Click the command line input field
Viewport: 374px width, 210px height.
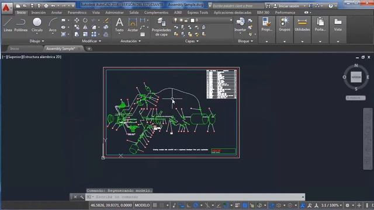click(x=196, y=197)
